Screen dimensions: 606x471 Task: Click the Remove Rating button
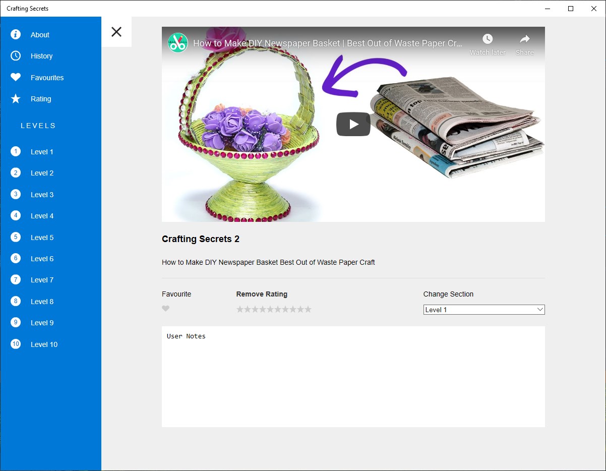pos(262,294)
